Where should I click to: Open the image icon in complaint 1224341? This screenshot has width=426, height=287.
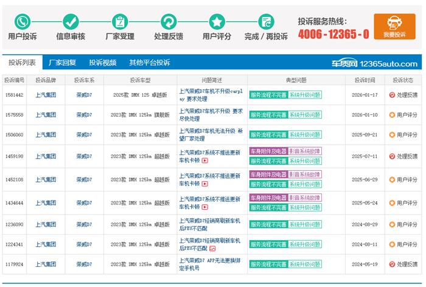coord(212,249)
